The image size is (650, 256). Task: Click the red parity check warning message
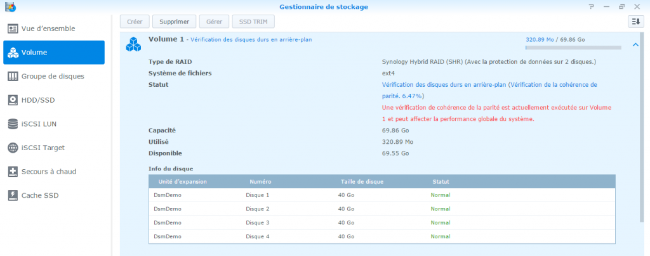(496, 113)
